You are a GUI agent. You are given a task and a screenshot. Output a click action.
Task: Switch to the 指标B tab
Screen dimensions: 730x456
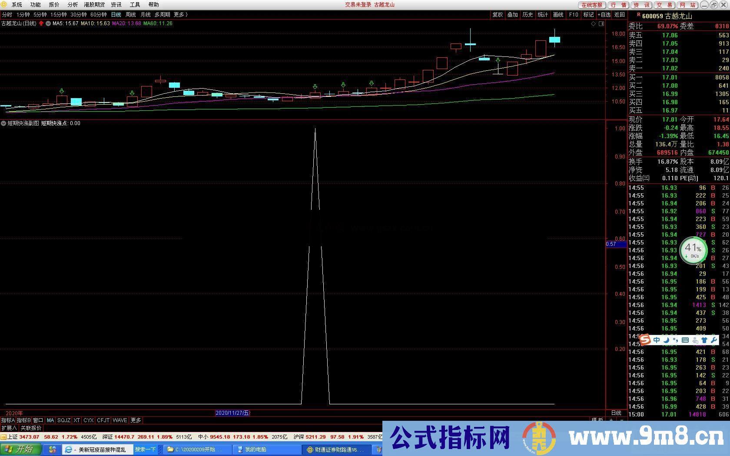point(24,420)
